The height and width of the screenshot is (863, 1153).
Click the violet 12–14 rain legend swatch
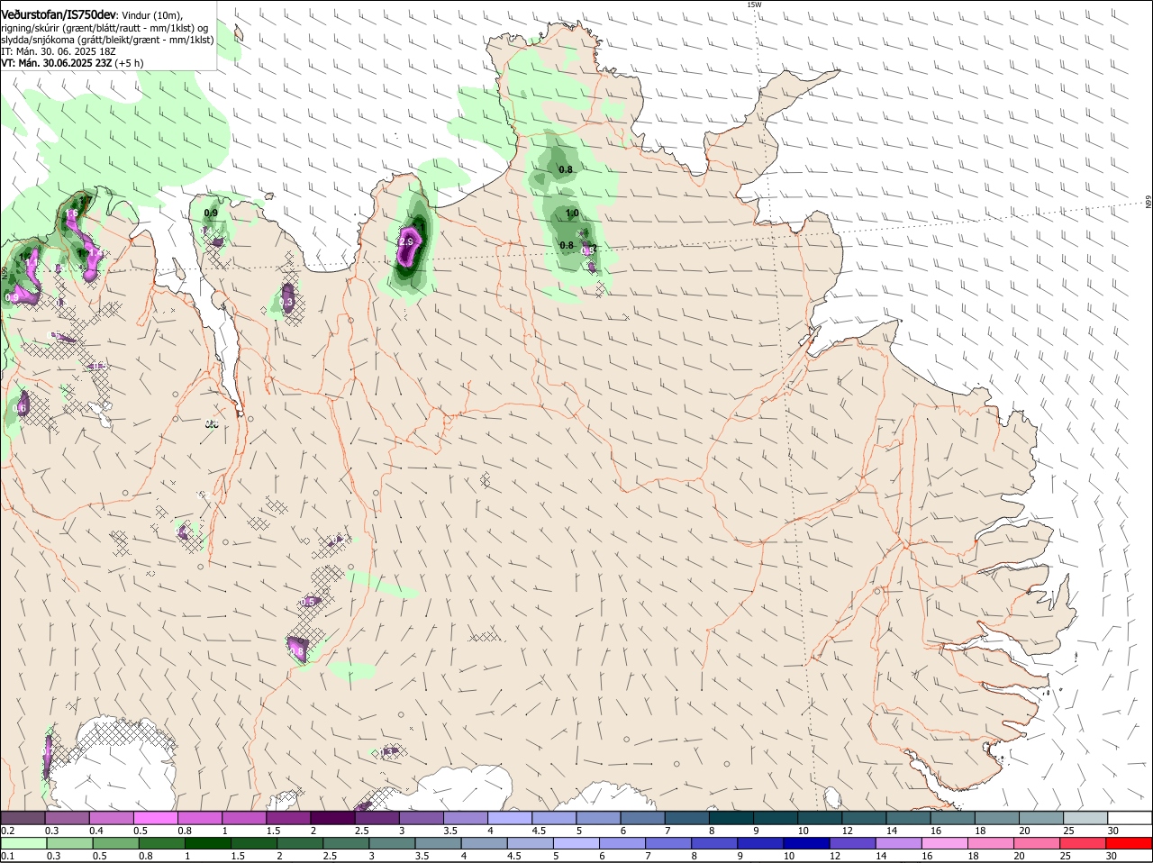(852, 844)
